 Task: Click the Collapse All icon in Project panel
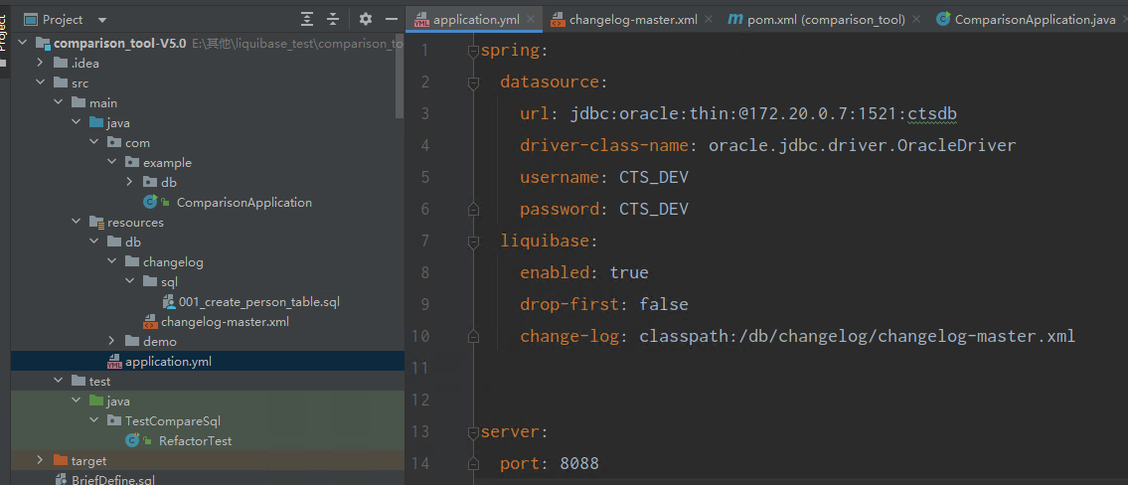pos(333,19)
